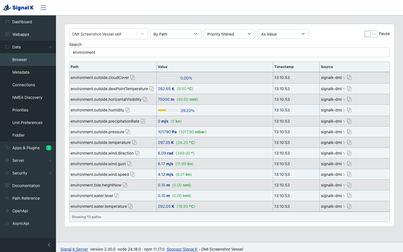
Task: Click the hamburger menu icon beside Signal K logo
Action: pyautogui.click(x=43, y=8)
